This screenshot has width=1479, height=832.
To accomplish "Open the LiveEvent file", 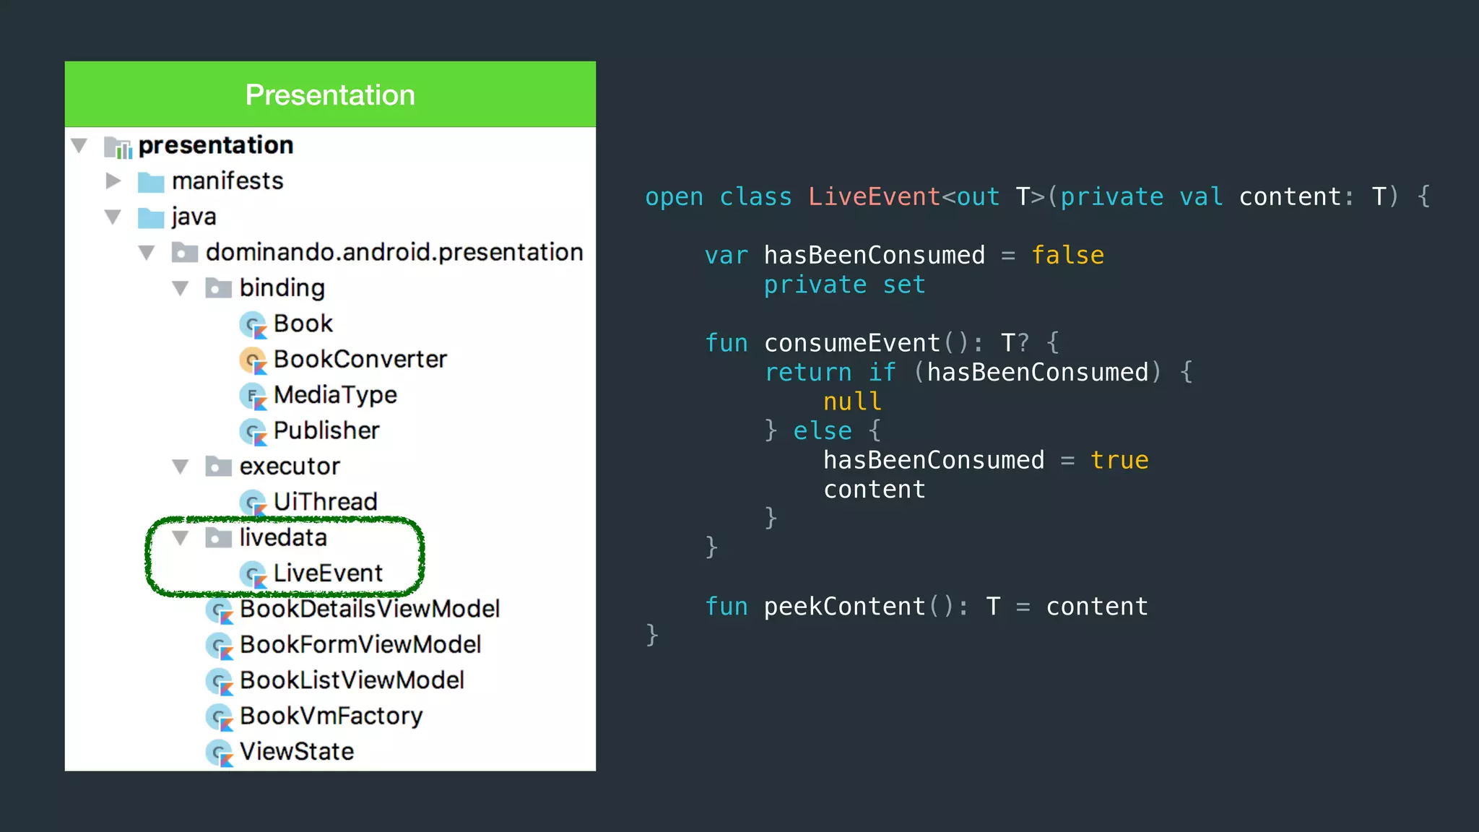I will click(328, 573).
